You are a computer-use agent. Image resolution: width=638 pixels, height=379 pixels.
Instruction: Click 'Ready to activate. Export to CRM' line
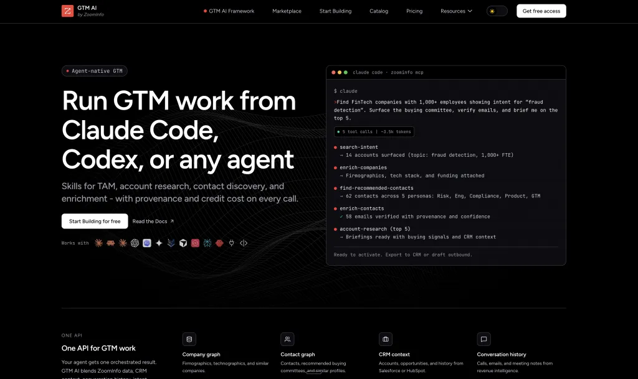click(x=403, y=255)
